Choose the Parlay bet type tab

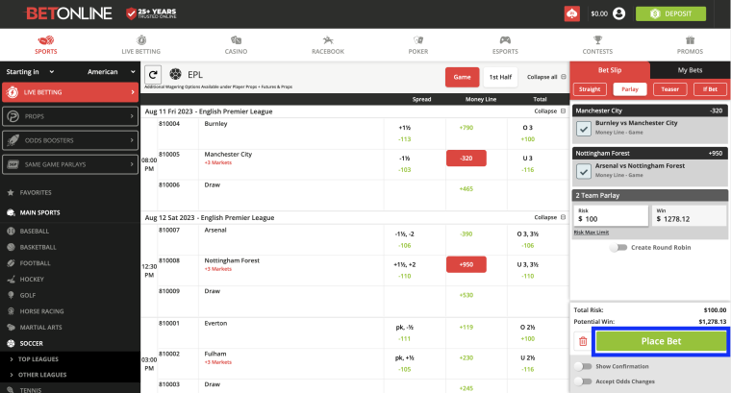[630, 89]
